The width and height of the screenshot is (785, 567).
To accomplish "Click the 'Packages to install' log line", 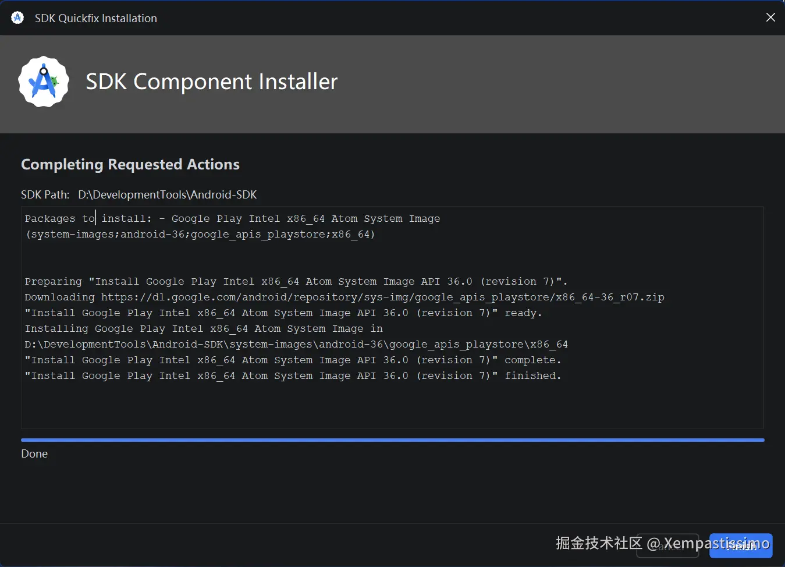I will tap(232, 218).
